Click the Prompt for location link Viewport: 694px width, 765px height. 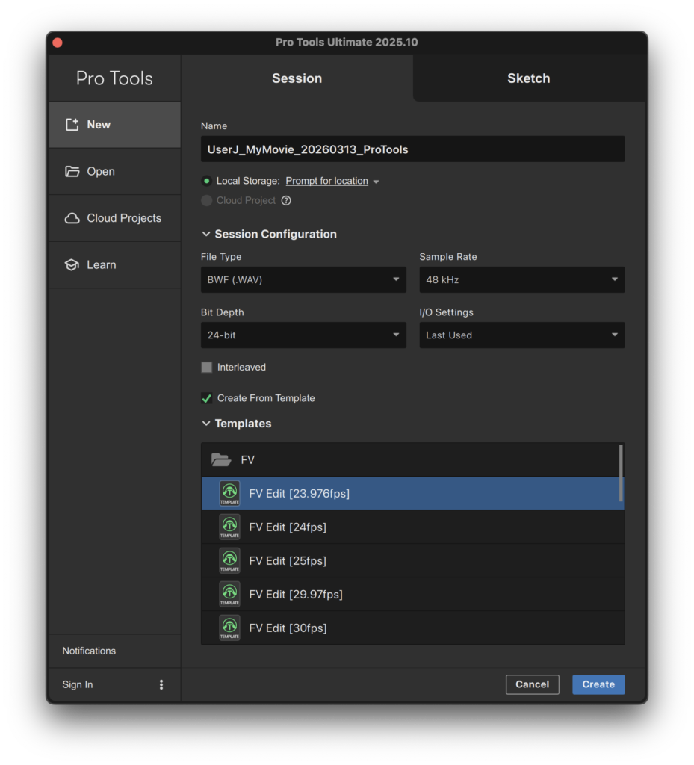coord(326,181)
